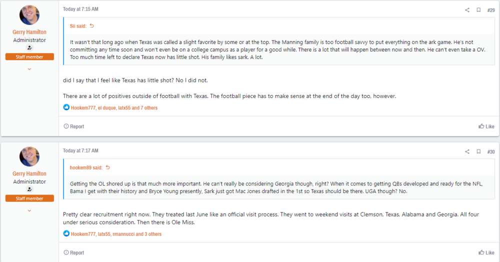Expand user details chevron in post #29
This screenshot has width=500, height=262.
(29, 69)
